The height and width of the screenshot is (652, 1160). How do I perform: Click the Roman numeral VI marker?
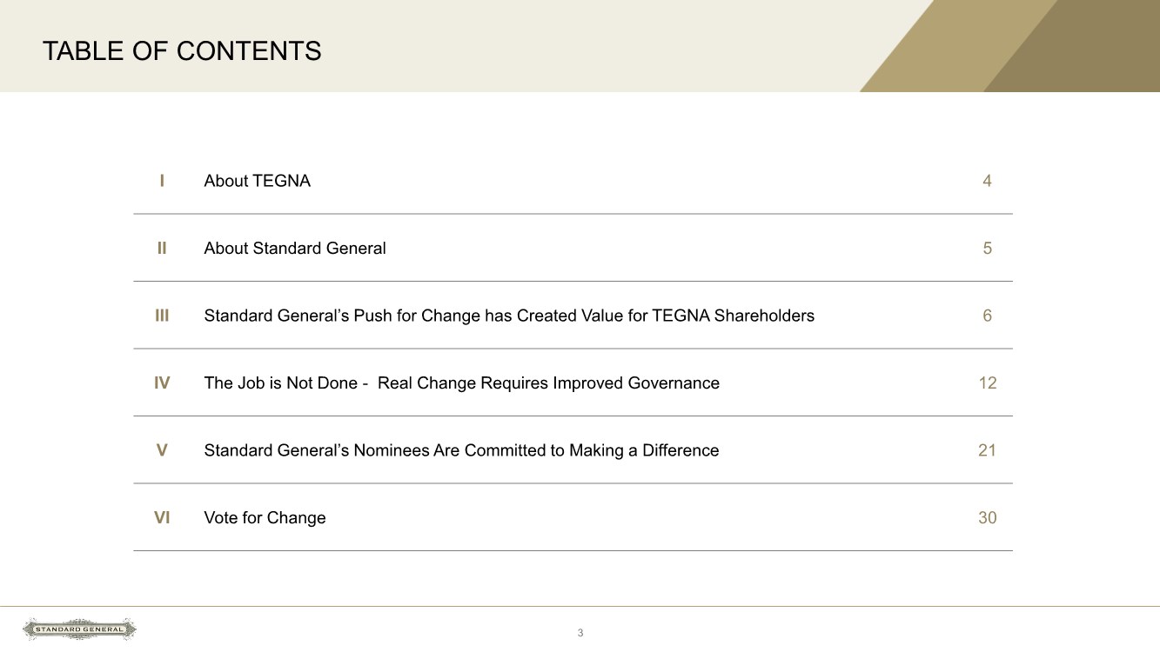[x=162, y=518]
